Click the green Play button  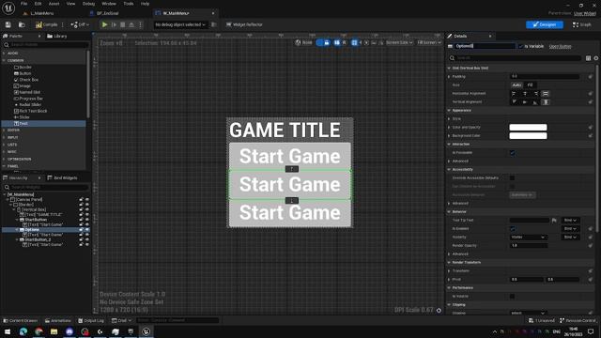pos(104,24)
